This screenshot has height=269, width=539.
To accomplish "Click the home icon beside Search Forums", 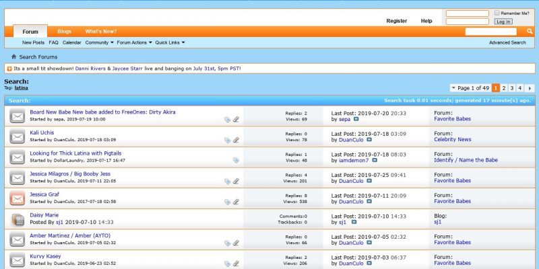I will [13, 57].
